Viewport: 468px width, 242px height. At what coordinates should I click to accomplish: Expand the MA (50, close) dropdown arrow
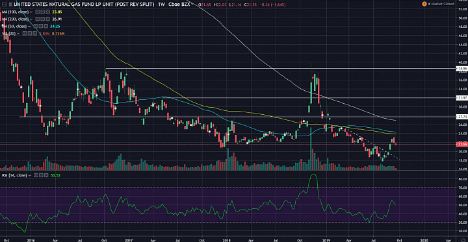(29, 27)
